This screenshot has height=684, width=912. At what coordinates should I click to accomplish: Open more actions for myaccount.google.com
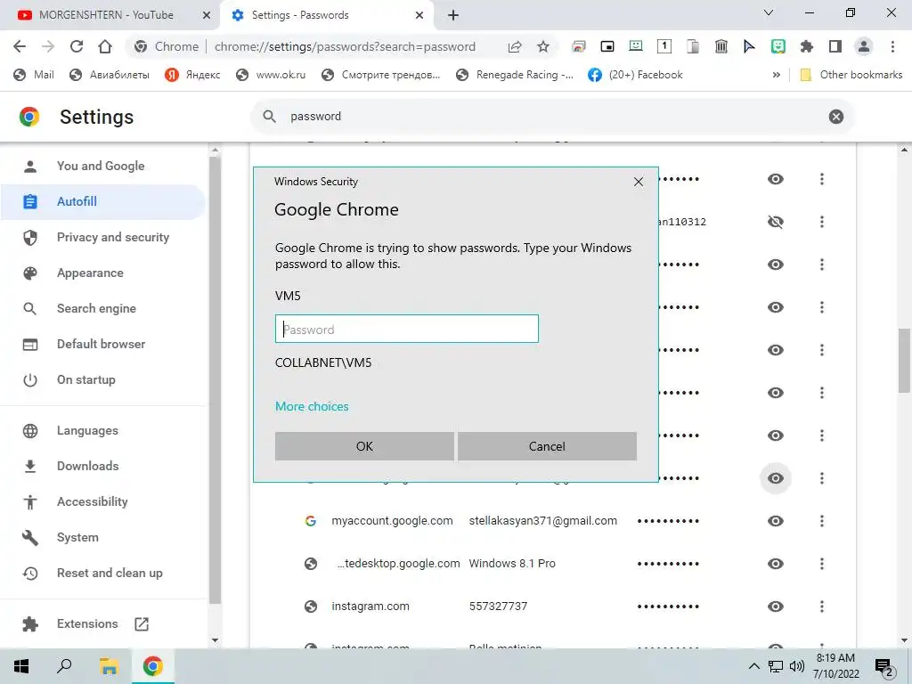click(x=822, y=521)
